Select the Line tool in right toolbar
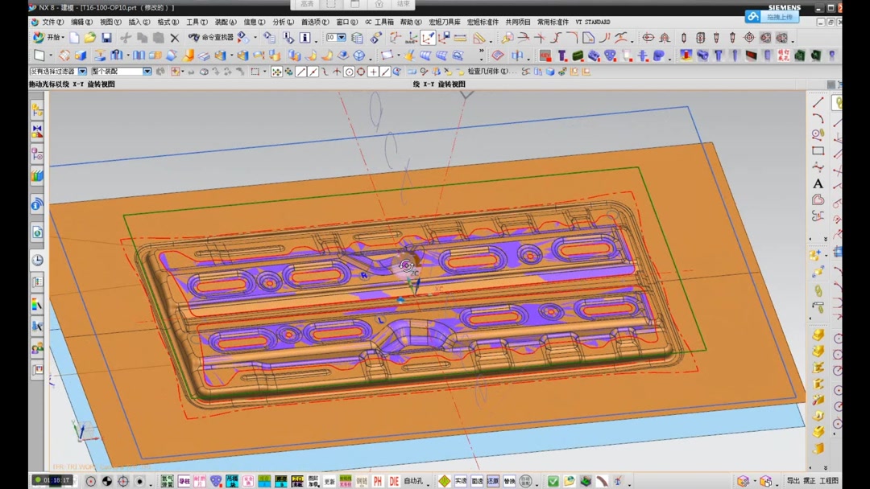870x489 pixels. [x=818, y=103]
